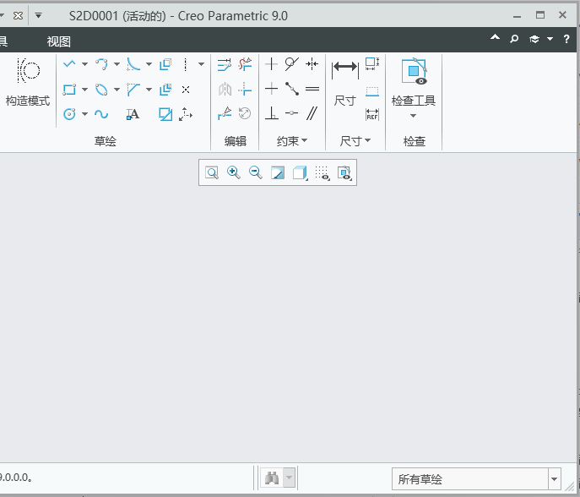
Task: Click Zoom In in graphics toolbar
Action: tap(234, 173)
